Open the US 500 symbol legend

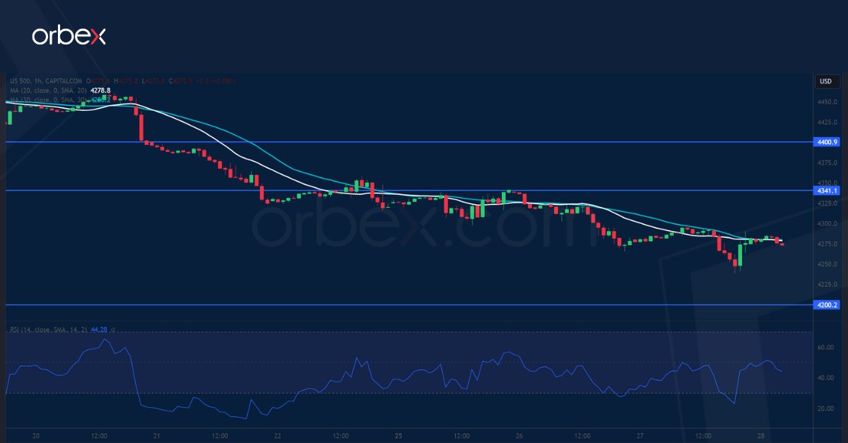tap(18, 81)
